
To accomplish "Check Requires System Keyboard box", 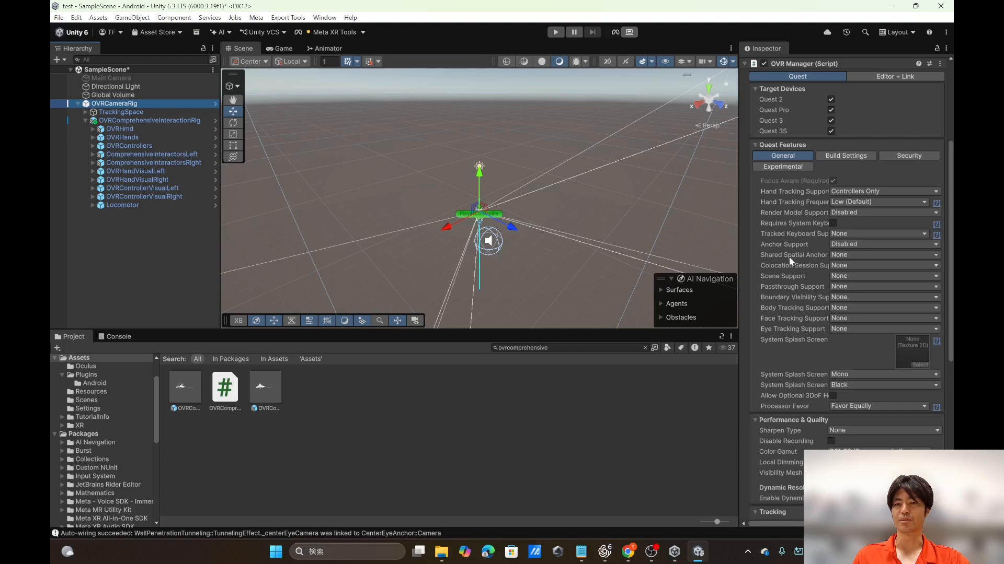I will coord(834,223).
